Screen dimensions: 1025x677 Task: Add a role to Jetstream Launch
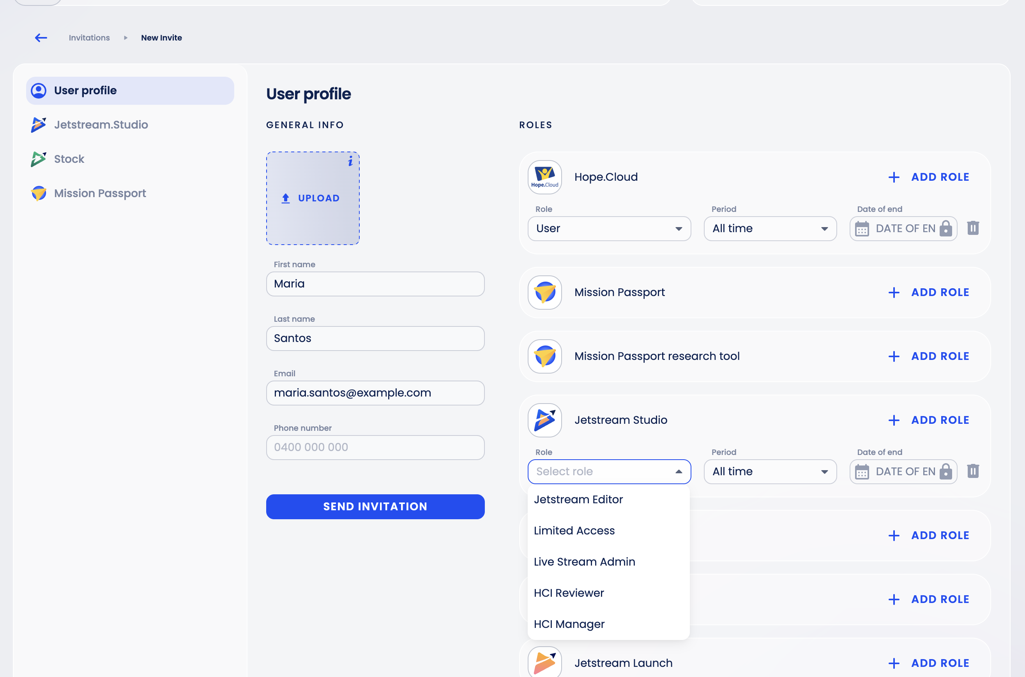tap(929, 663)
